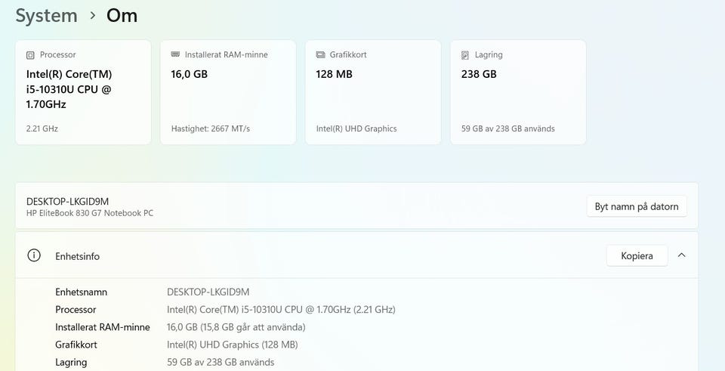Open the Lagring storage card
The height and width of the screenshot is (371, 725).
pos(518,92)
